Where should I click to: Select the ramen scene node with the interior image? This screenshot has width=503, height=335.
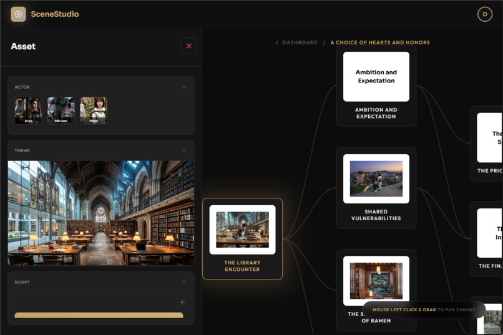point(376,290)
